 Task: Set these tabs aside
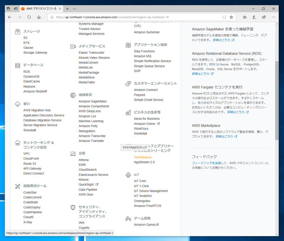tap(16, 9)
